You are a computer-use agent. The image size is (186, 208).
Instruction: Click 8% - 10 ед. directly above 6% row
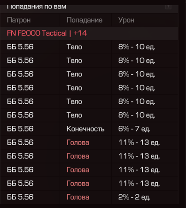[x=137, y=115]
